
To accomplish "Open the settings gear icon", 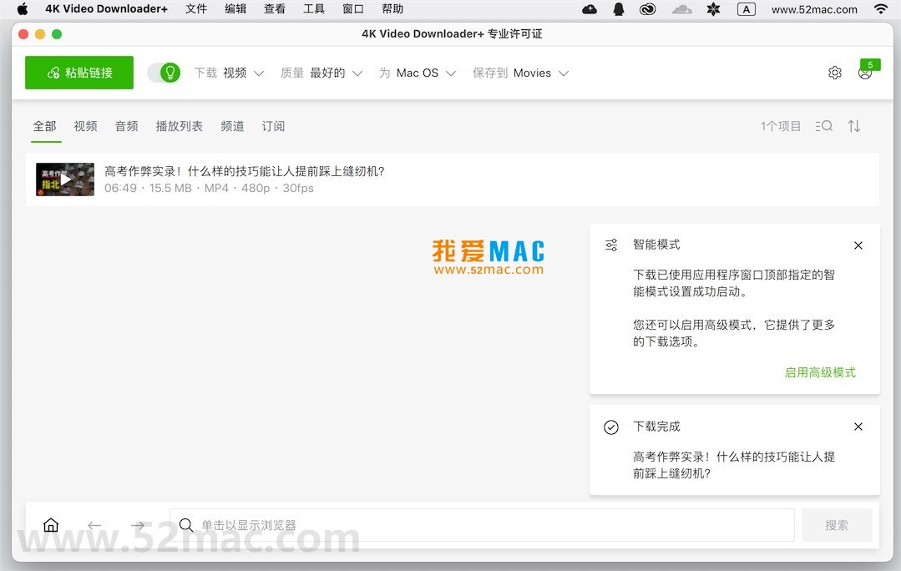I will pyautogui.click(x=834, y=73).
